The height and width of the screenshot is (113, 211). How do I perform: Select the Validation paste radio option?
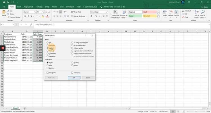click(x=48, y=56)
